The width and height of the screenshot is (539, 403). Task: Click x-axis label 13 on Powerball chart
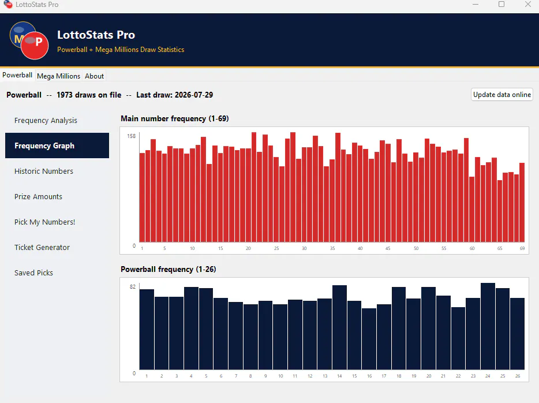point(325,376)
